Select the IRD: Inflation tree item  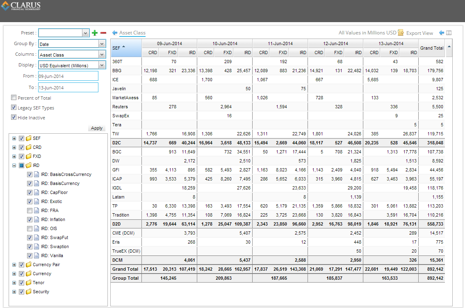53,219
